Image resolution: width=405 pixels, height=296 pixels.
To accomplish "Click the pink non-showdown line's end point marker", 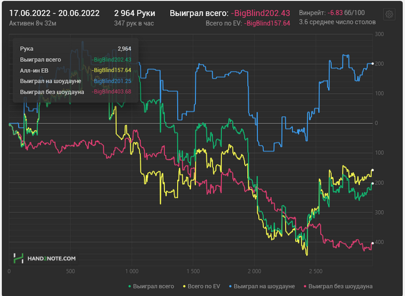I will click(x=373, y=243).
